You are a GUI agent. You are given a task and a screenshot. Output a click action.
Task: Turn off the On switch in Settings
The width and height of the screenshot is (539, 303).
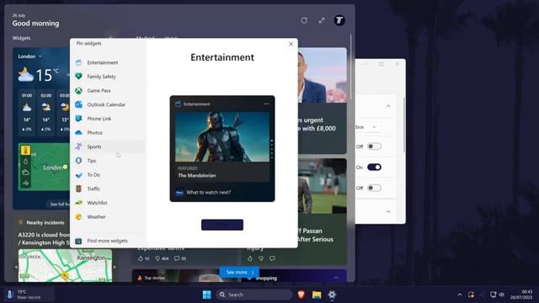coord(374,167)
